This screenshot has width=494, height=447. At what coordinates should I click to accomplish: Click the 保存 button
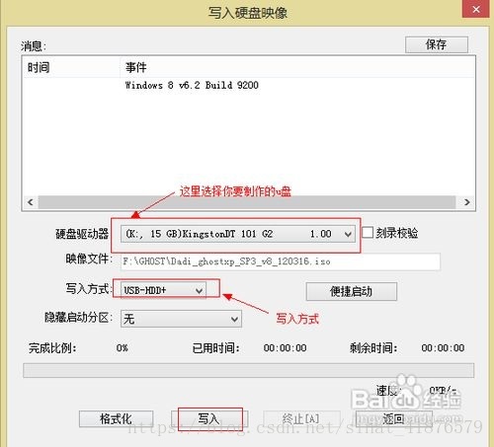coord(437,44)
